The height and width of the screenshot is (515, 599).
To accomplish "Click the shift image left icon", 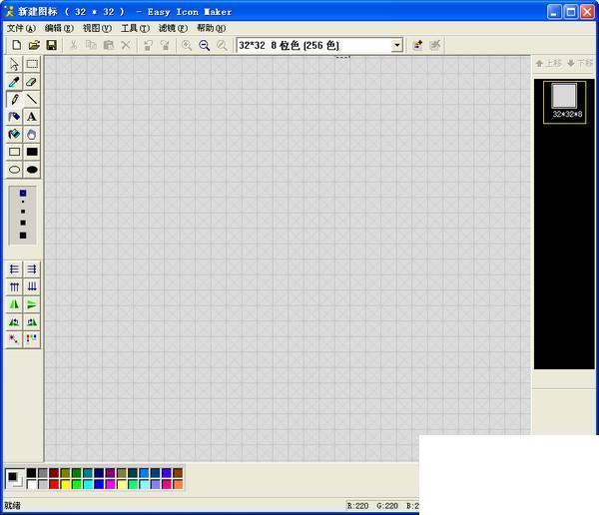I will 15,269.
